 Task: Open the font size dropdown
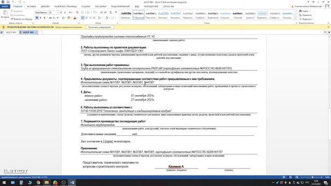click(x=57, y=12)
